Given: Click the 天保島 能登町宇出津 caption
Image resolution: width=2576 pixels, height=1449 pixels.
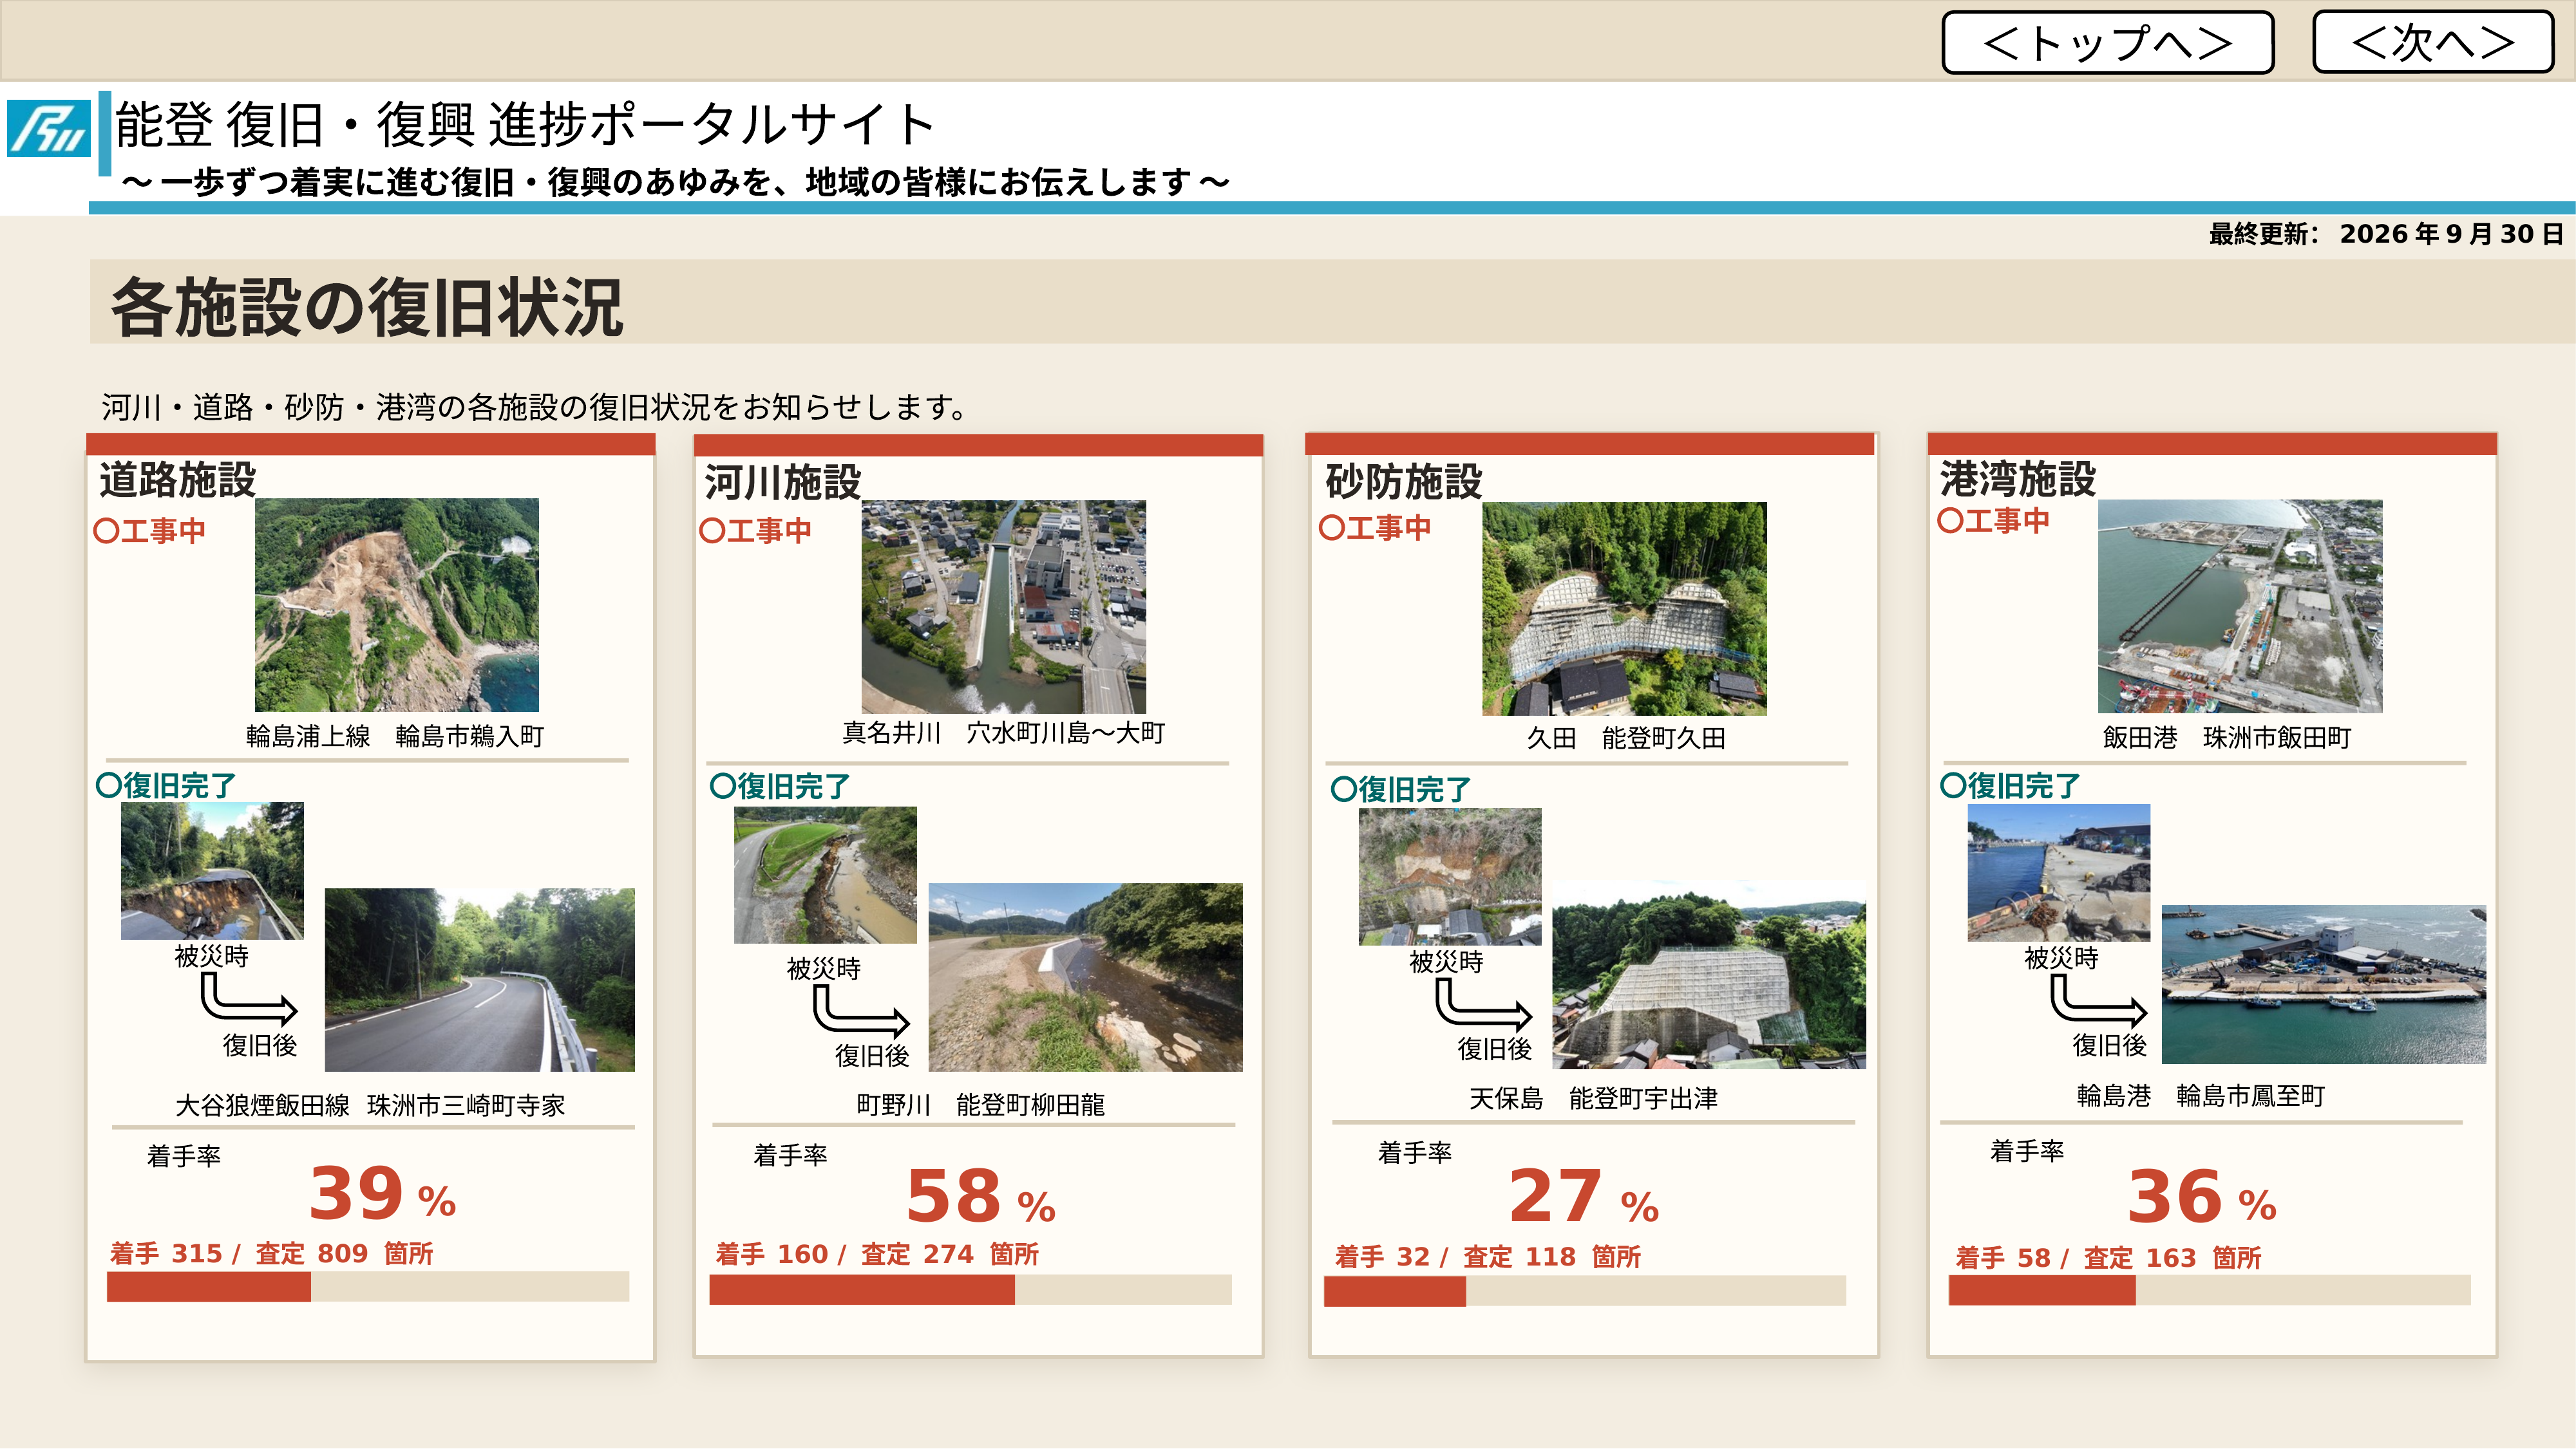Looking at the screenshot, I should click(x=1594, y=1099).
